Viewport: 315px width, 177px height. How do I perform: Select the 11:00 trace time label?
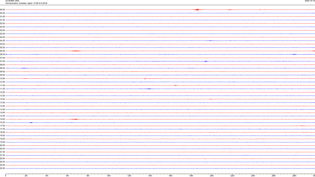2,85
